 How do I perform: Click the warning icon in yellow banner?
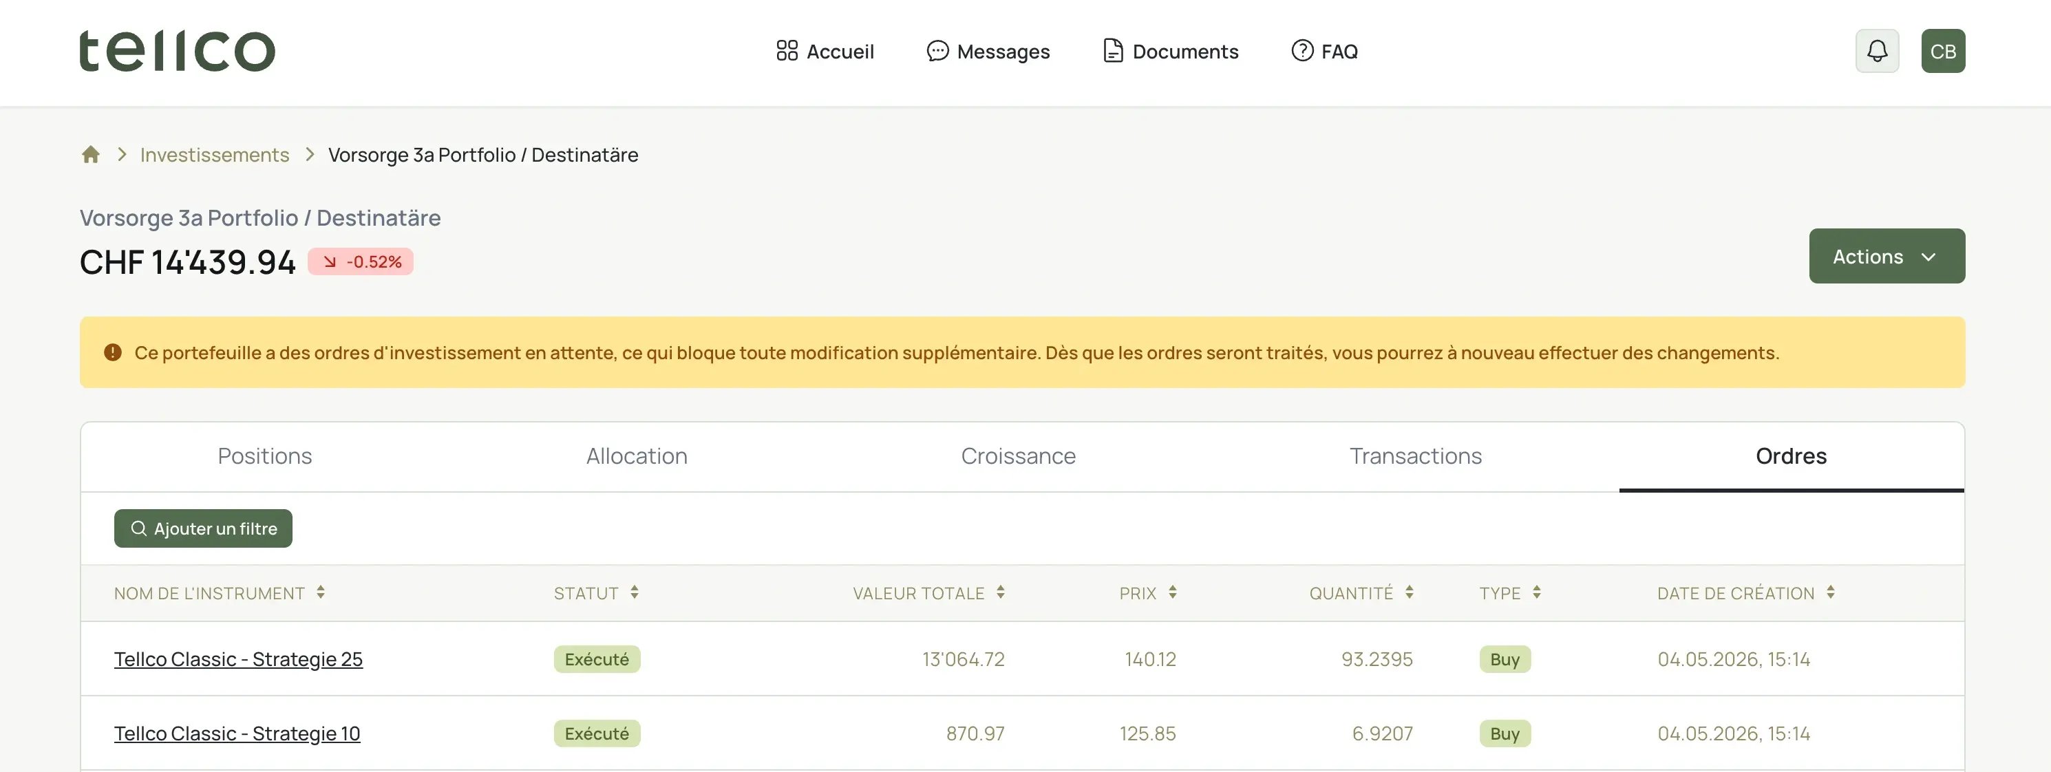click(113, 352)
